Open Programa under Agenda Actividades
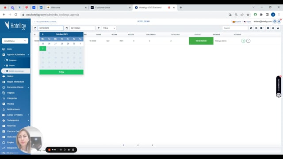The width and height of the screenshot is (283, 159). 13,60
